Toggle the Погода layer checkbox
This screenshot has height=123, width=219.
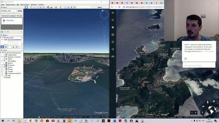(4, 69)
